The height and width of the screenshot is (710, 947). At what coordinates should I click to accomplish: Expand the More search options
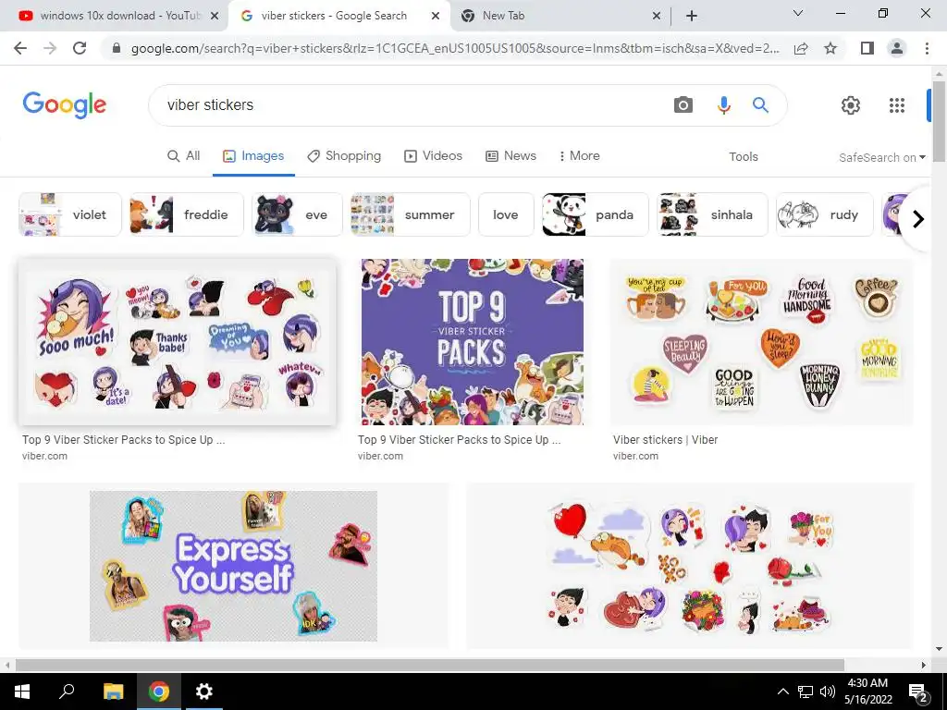coord(579,155)
